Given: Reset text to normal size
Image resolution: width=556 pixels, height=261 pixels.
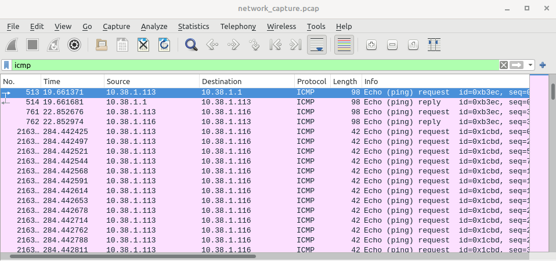Looking at the screenshot, I should (413, 45).
